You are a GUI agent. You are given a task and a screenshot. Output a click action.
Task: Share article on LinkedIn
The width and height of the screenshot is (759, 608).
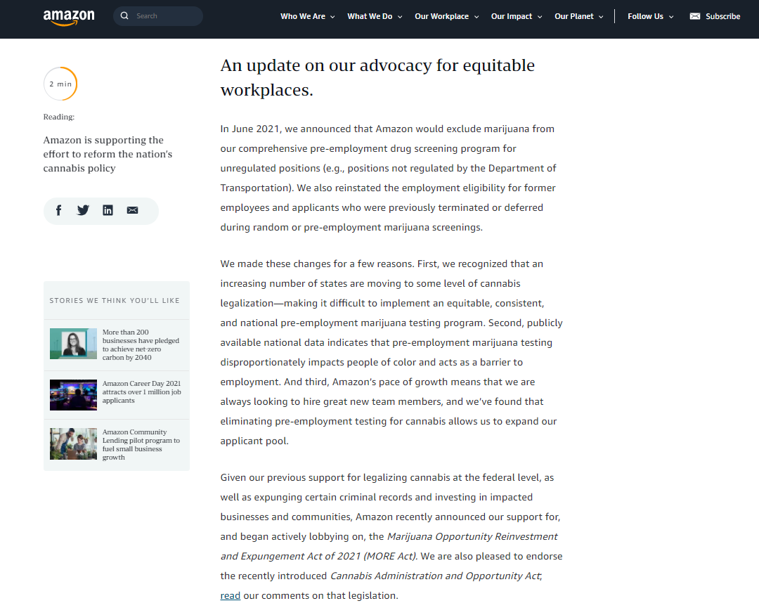point(108,210)
